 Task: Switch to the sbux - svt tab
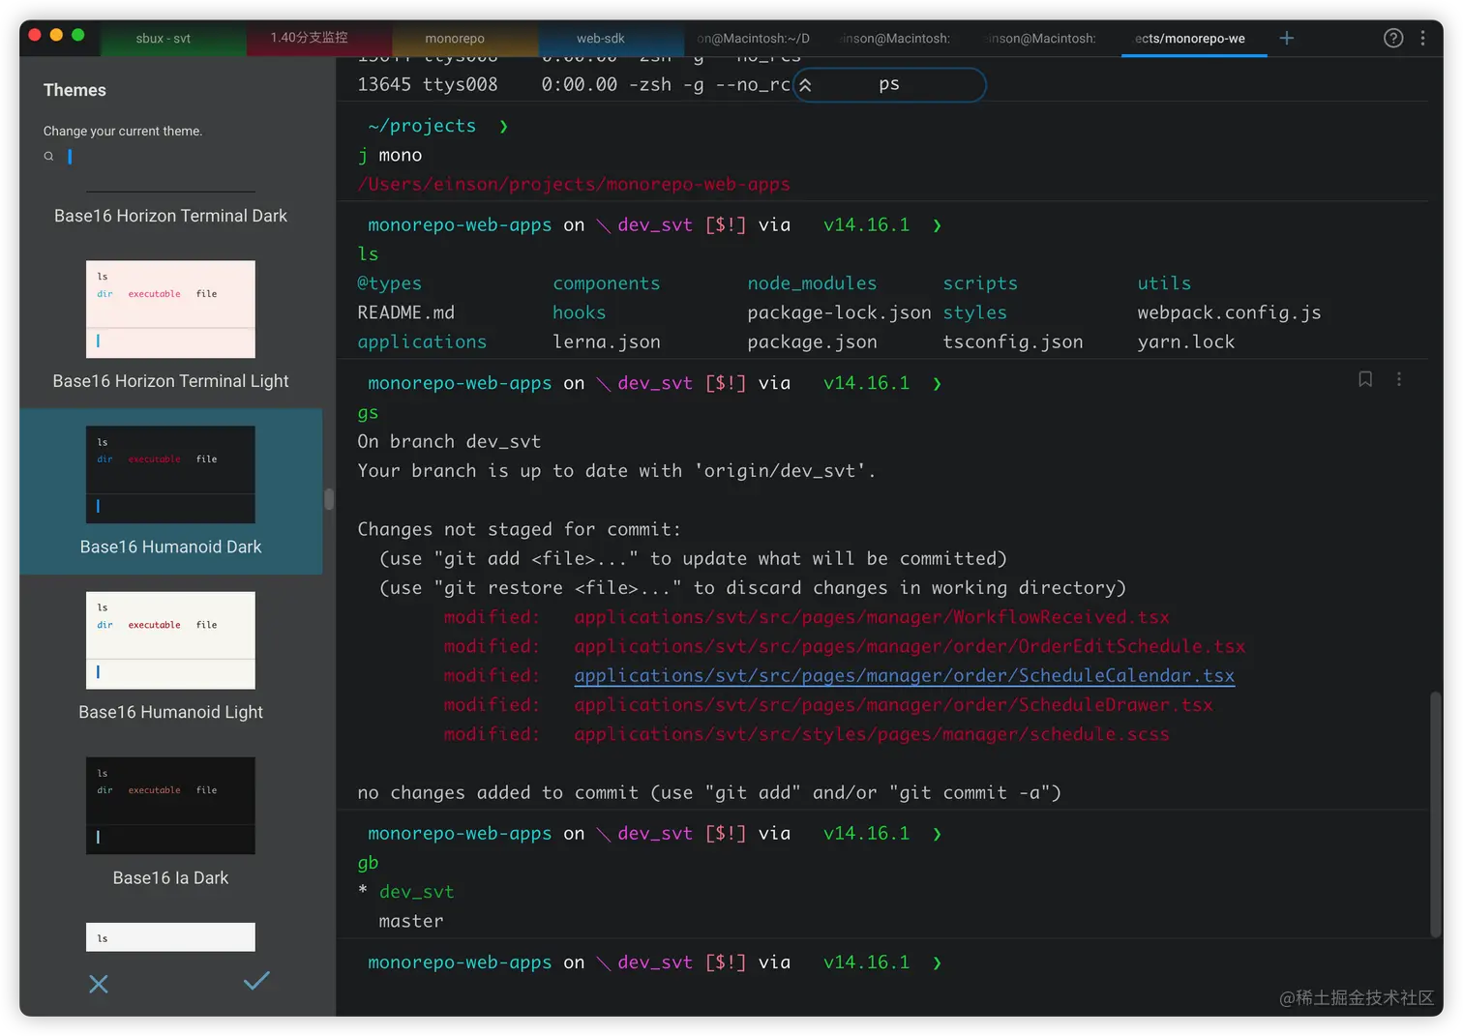(163, 38)
